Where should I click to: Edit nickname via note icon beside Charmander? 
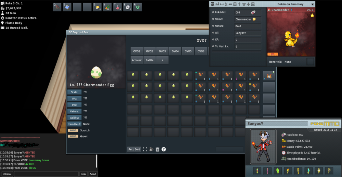point(254,19)
